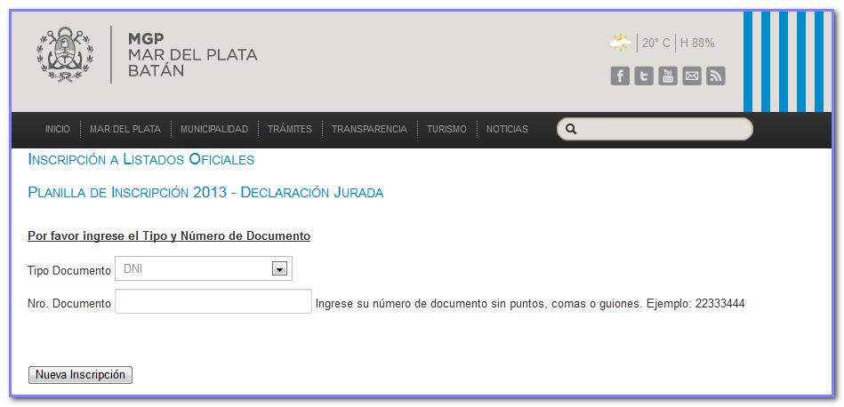844x407 pixels.
Task: Click inside the site search box
Action: coord(663,130)
